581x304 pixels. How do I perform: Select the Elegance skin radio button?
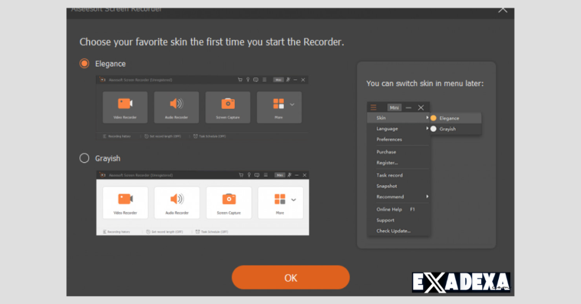coord(85,64)
